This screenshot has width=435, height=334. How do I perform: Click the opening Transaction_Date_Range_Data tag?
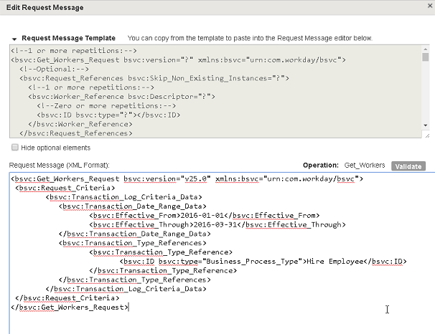pyautogui.click(x=133, y=206)
